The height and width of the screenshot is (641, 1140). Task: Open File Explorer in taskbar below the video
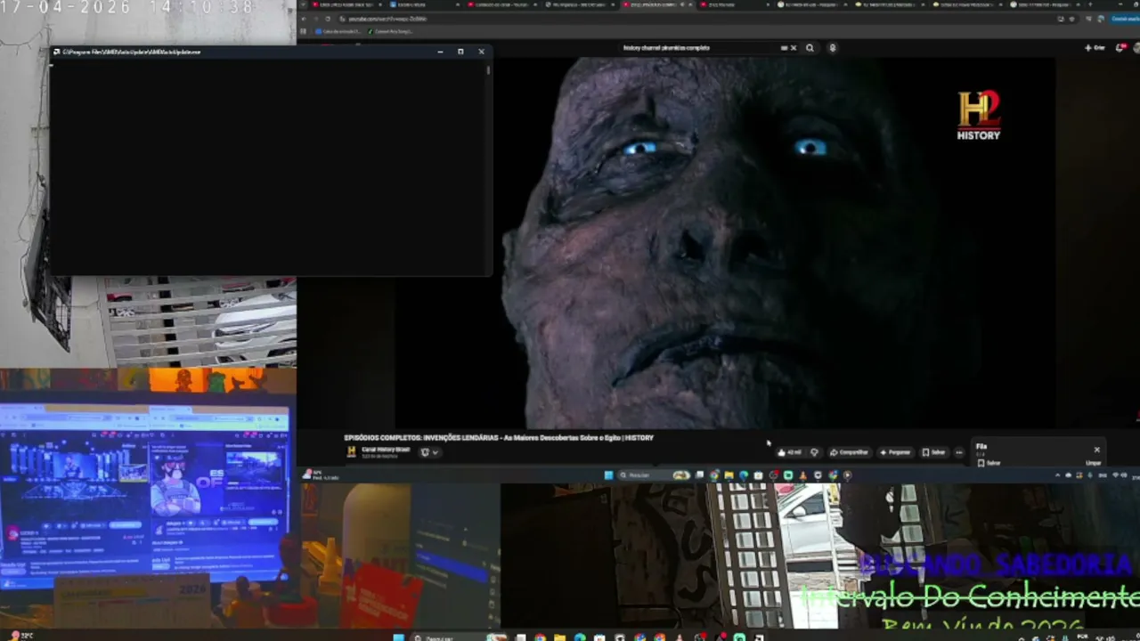coord(729,475)
